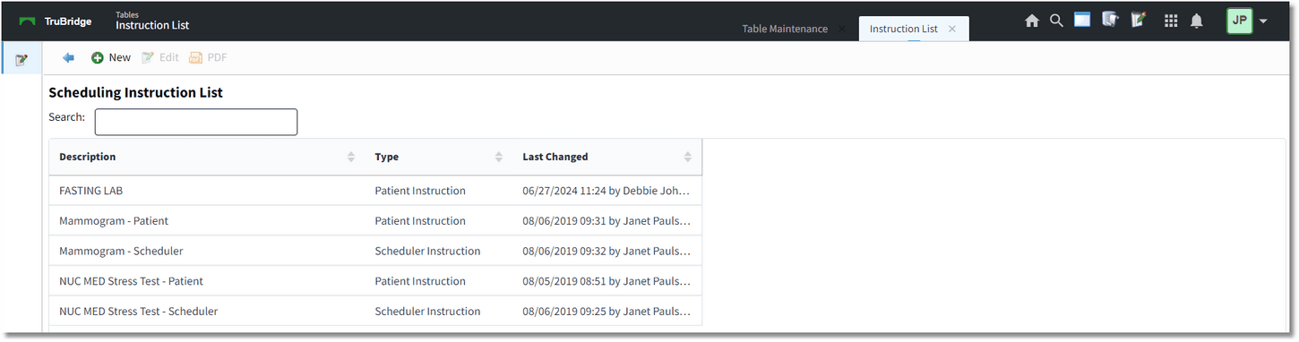Sort by the Type column arrows
This screenshot has height=342, width=1299.
[x=499, y=157]
